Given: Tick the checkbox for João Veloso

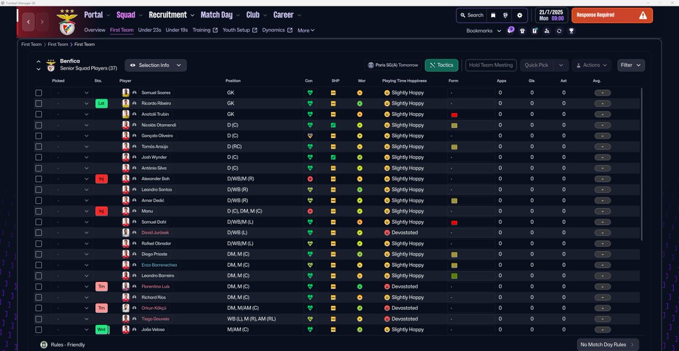Looking at the screenshot, I should pyautogui.click(x=38, y=329).
